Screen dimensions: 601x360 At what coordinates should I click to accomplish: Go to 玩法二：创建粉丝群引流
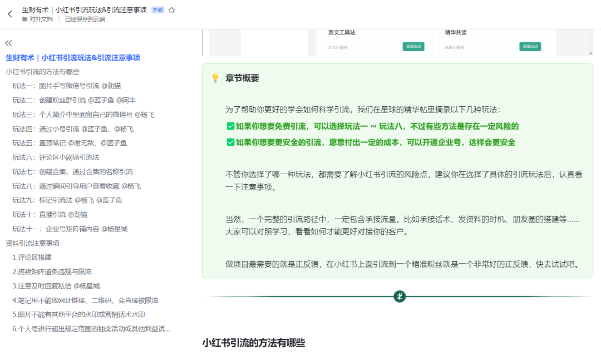click(74, 100)
